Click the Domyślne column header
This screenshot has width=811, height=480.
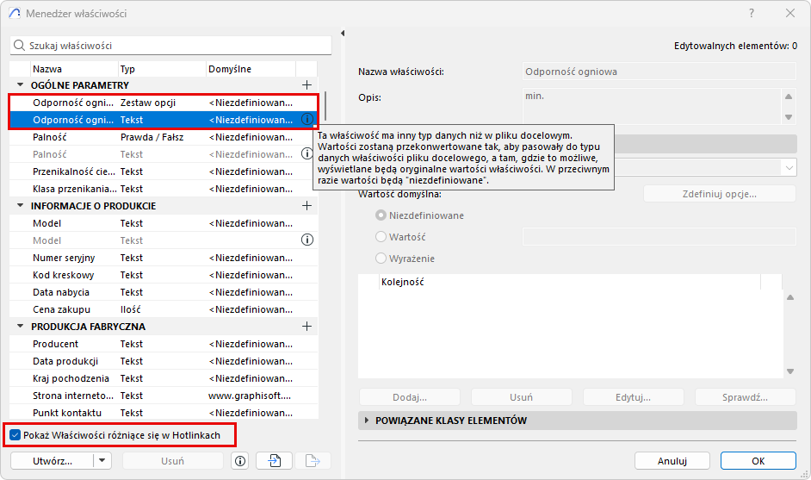pos(251,69)
